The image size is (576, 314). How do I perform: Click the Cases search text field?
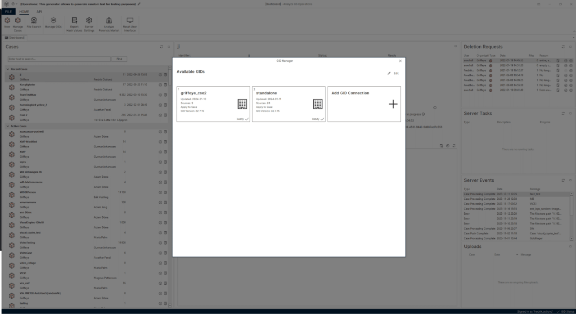tap(59, 59)
